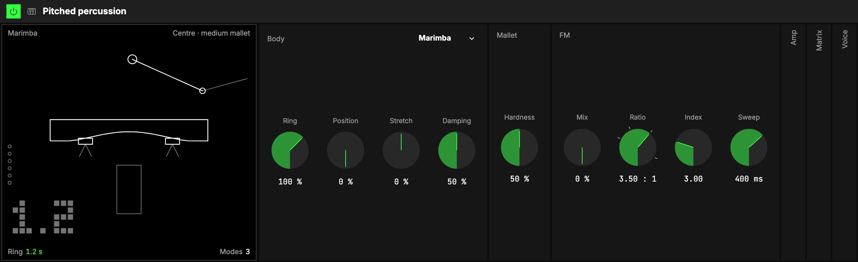Click the FM Mix knob
This screenshot has width=858, height=262.
pyautogui.click(x=582, y=147)
